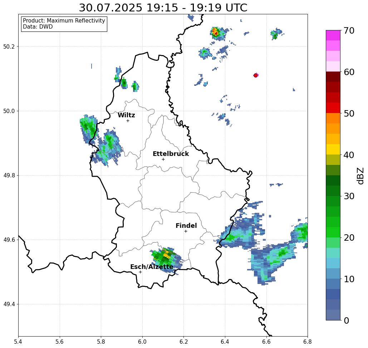Click the plus marker below Ettelbruck
The width and height of the screenshot is (368, 348).
[163, 159]
